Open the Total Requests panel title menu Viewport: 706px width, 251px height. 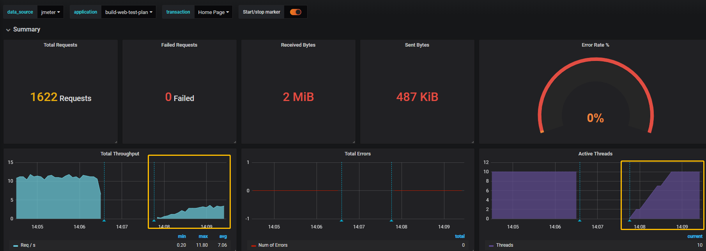click(x=60, y=45)
